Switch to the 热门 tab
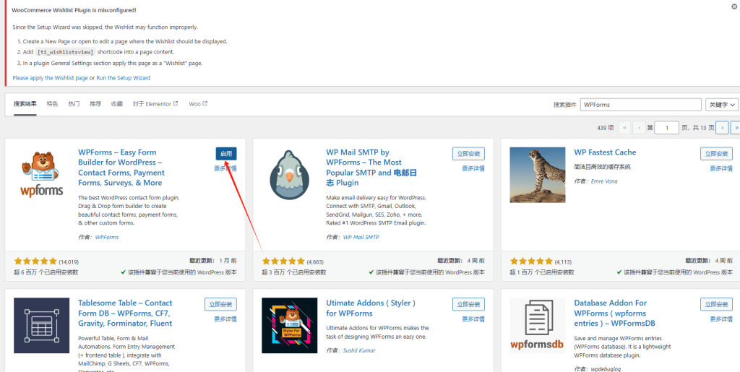 click(74, 104)
